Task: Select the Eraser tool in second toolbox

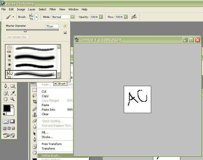Action: [x=35, y=121]
